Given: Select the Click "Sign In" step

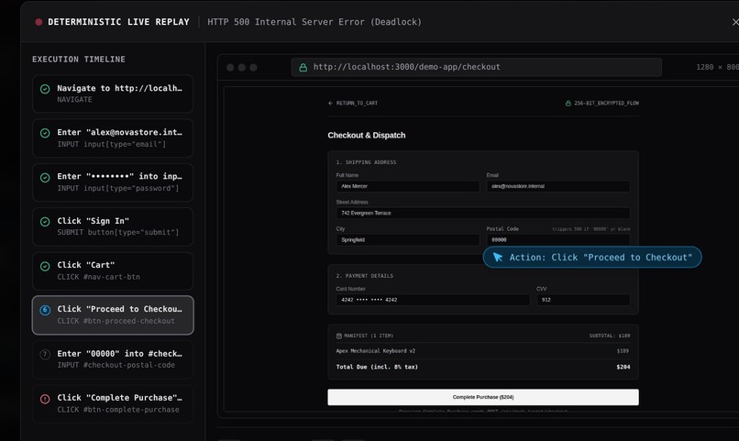Looking at the screenshot, I should pos(113,226).
